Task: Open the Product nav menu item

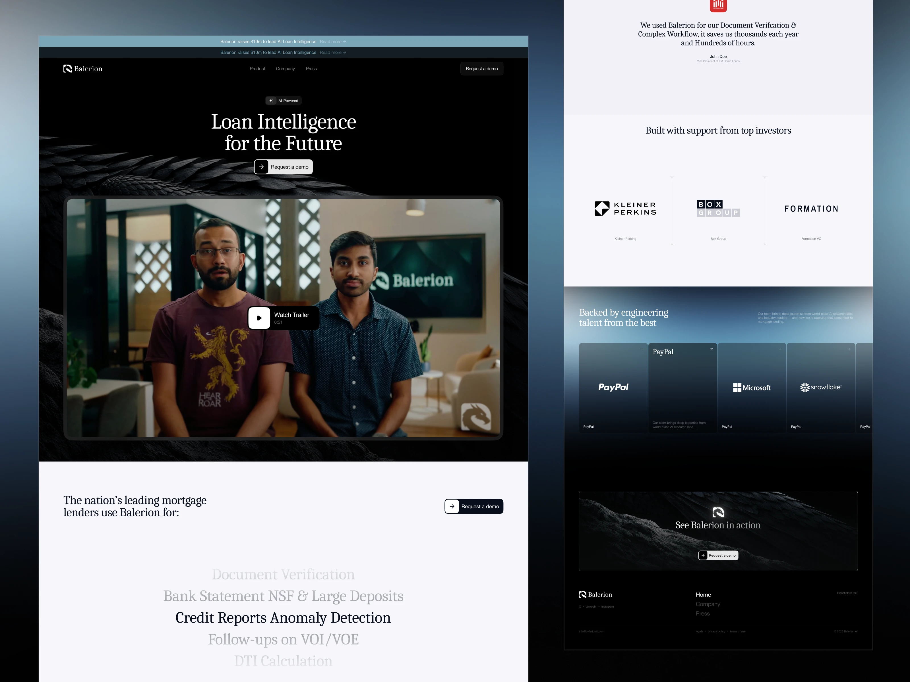Action: (257, 69)
